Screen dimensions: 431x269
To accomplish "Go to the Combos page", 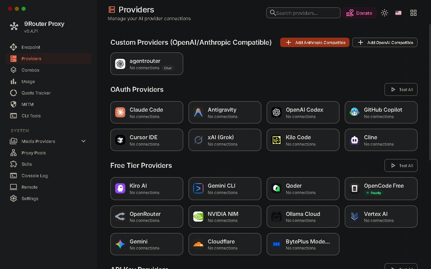I will (48, 70).
